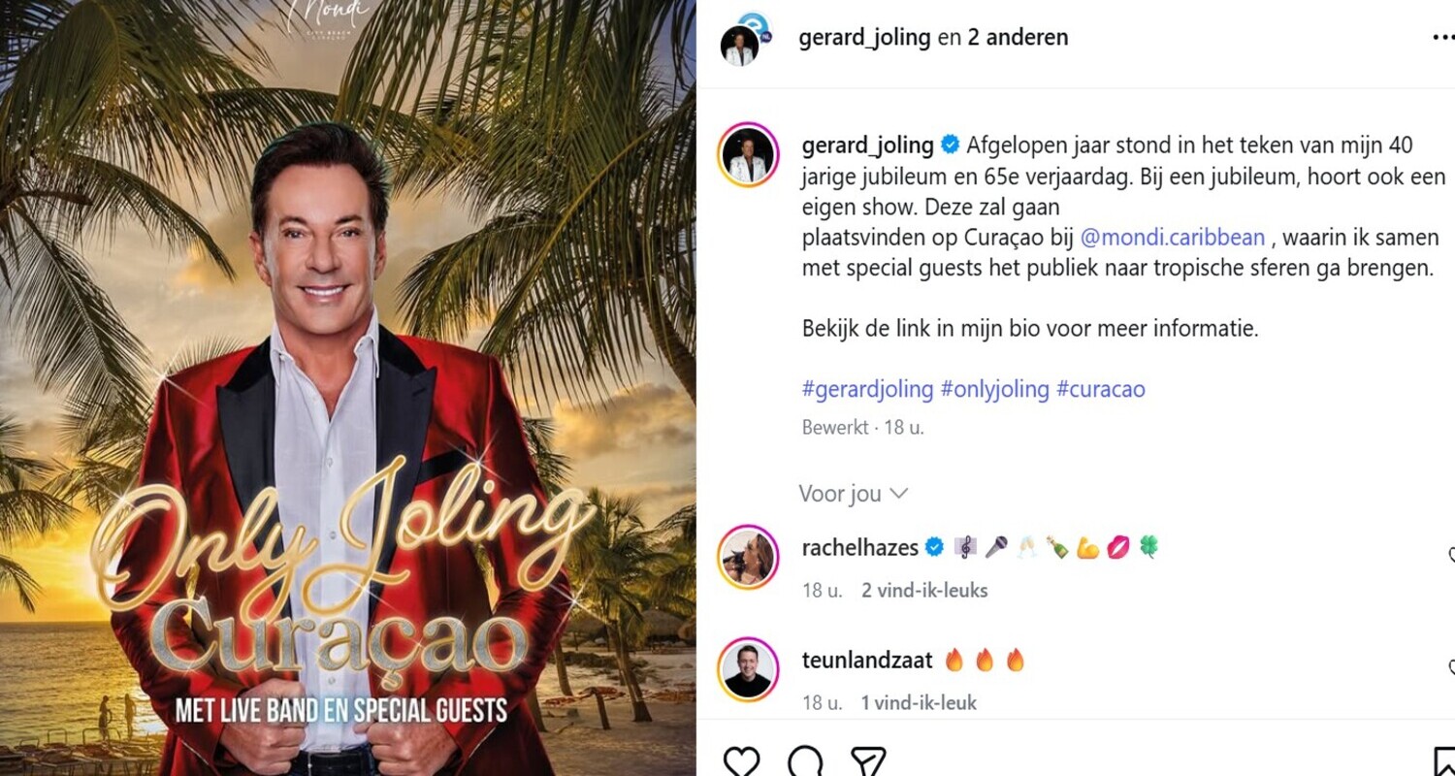Open gerard_joling username in the post header
The height and width of the screenshot is (776, 1455).
click(864, 38)
